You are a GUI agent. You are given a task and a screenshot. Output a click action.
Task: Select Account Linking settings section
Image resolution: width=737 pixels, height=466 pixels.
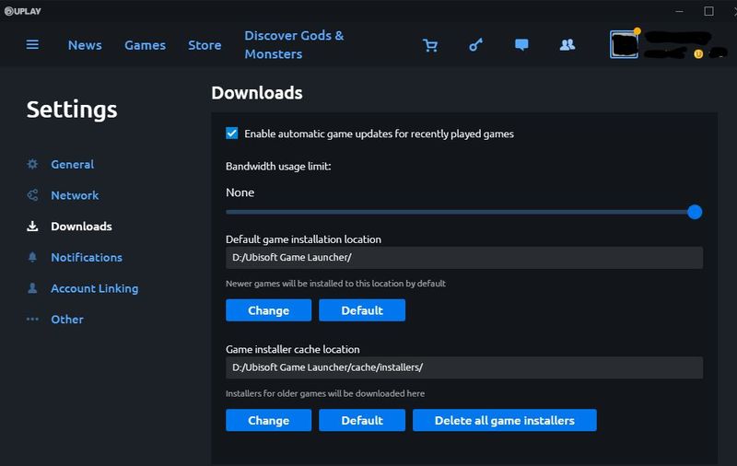[x=95, y=288]
